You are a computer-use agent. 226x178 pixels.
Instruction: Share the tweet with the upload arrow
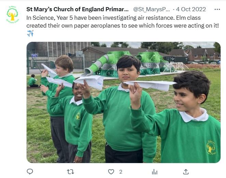click(x=186, y=172)
